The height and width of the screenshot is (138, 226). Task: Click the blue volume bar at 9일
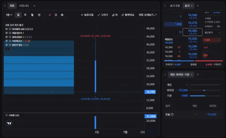95,123
